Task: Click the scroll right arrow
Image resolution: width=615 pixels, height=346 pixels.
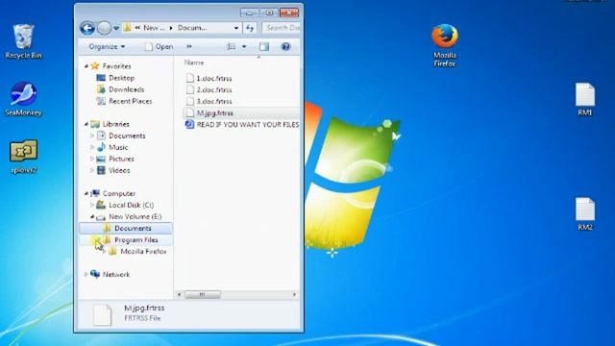Action: pyautogui.click(x=295, y=295)
